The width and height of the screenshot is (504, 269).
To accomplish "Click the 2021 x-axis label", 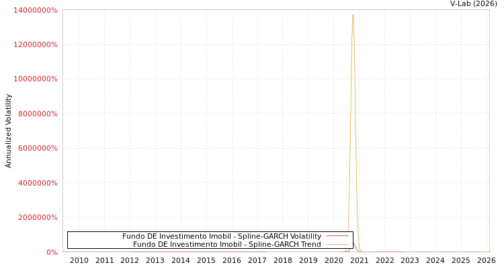I will (x=360, y=260).
